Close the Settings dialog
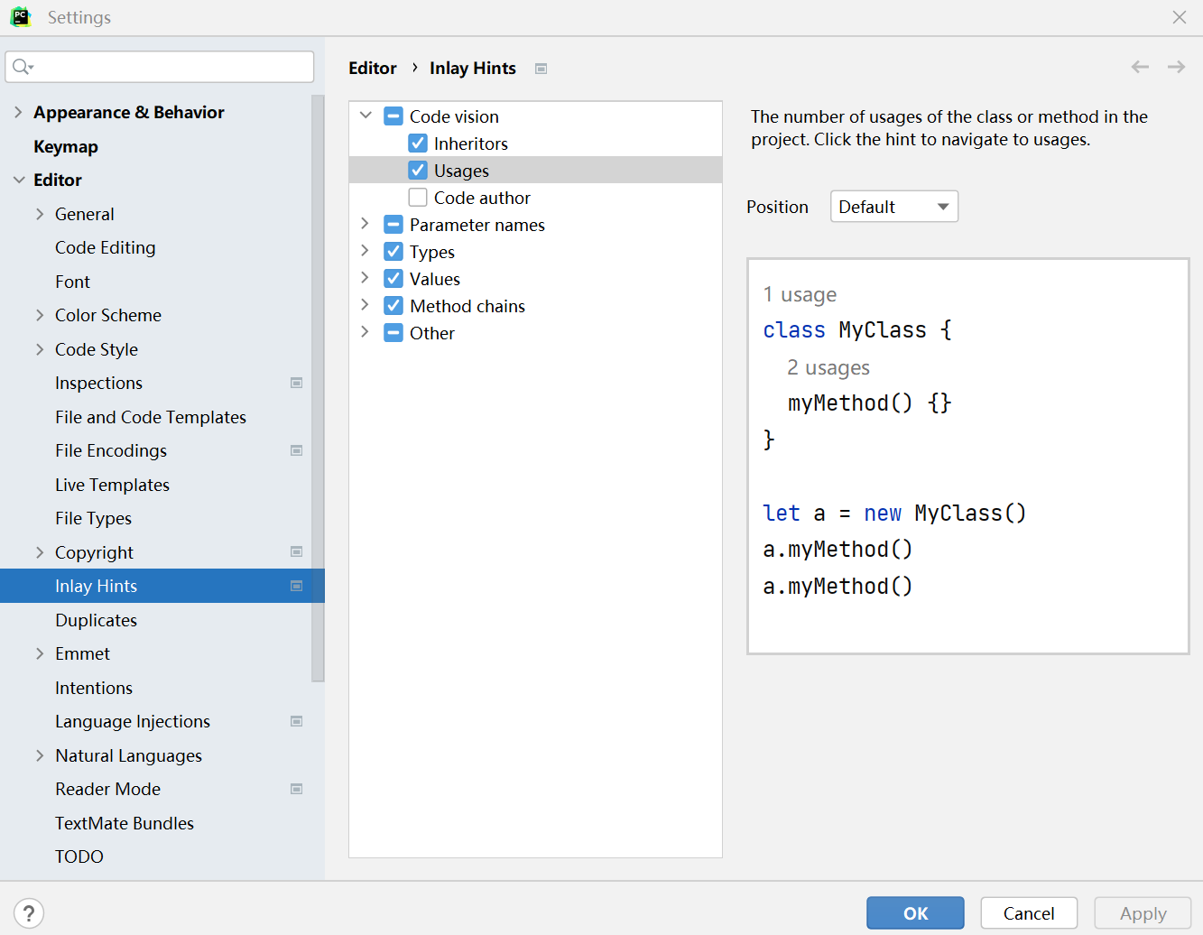Viewport: 1203px width, 935px height. pos(1179,17)
